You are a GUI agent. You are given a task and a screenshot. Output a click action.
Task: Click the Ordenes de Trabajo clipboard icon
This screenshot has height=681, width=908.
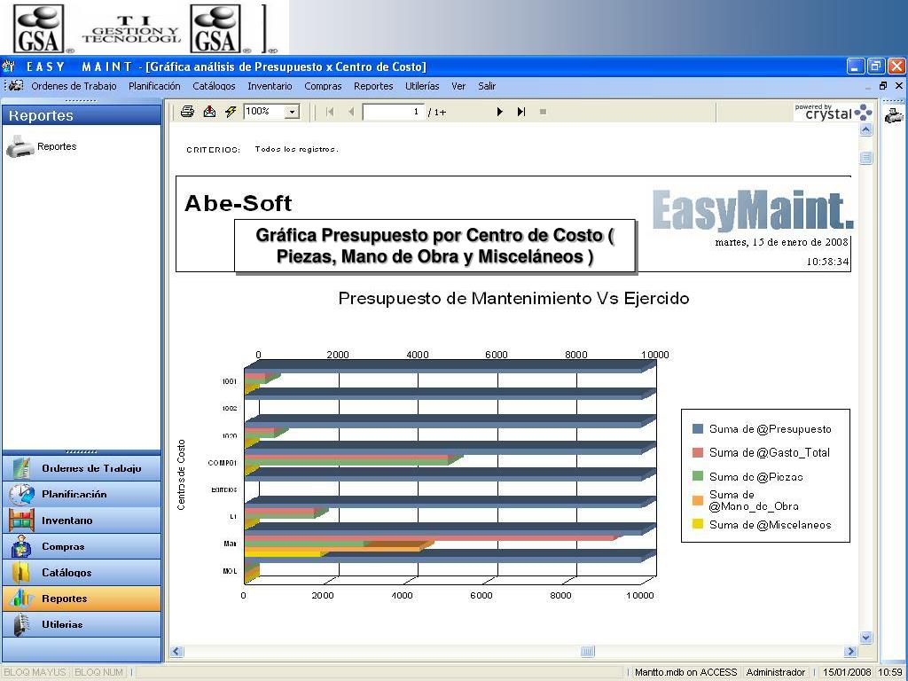click(21, 468)
